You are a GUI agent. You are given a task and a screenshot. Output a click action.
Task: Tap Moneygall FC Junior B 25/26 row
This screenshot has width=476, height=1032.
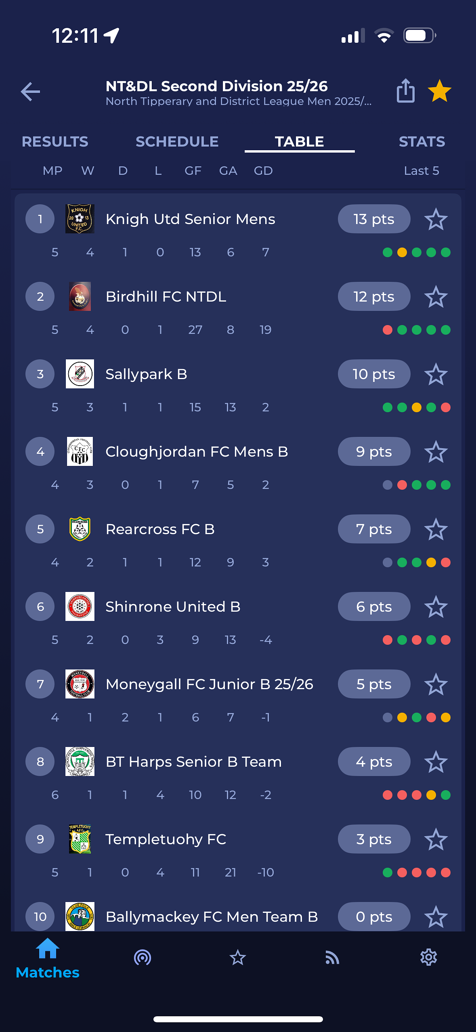238,700
